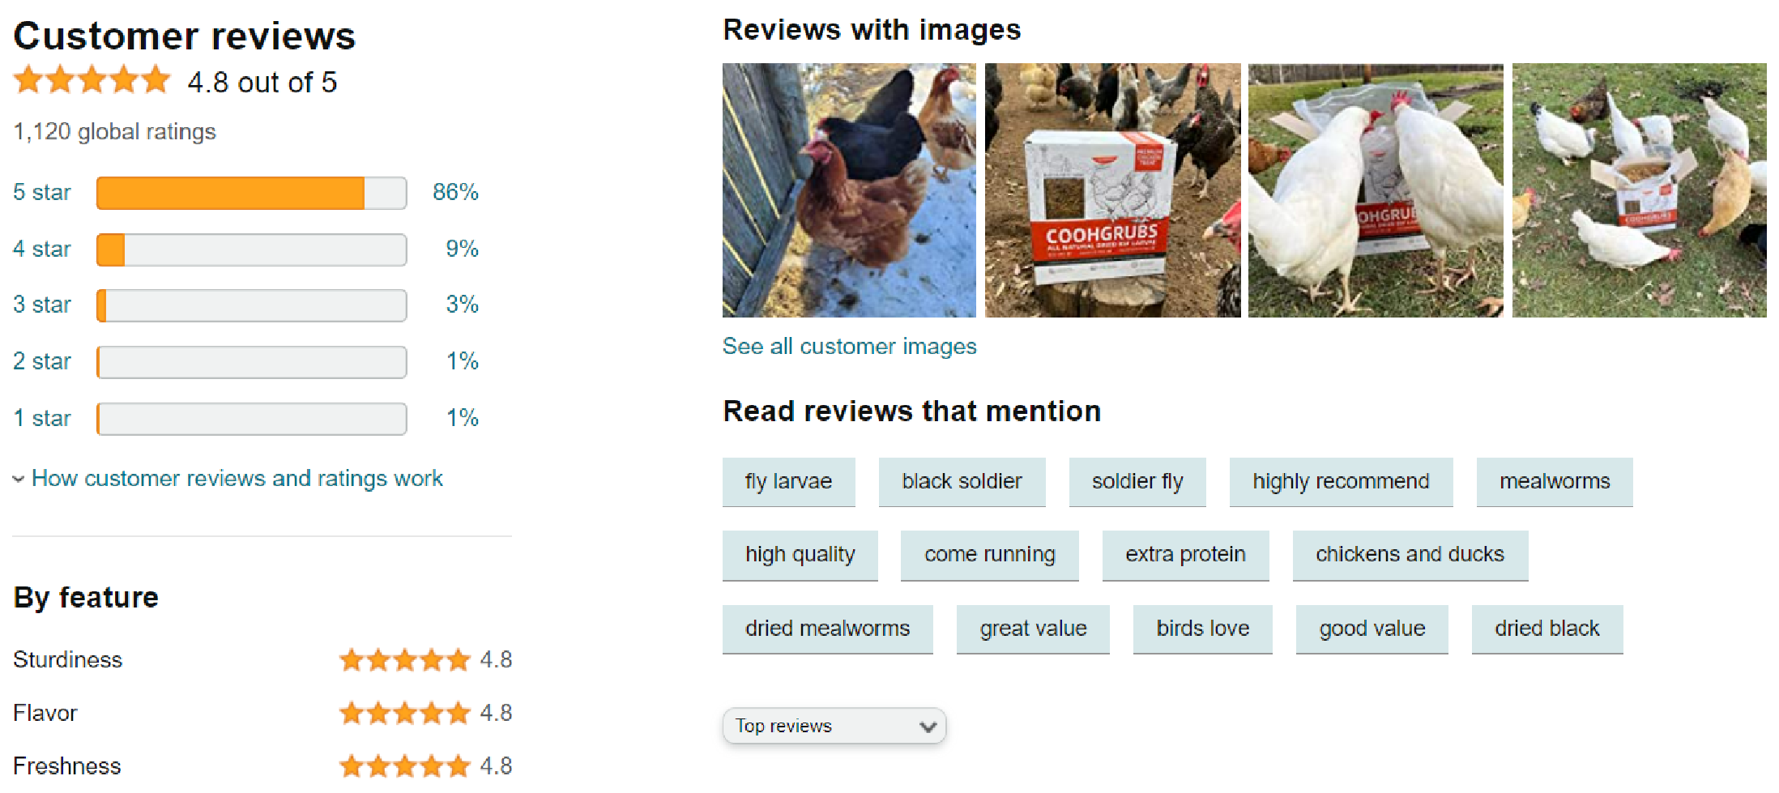Open See all customer images
The image size is (1779, 793).
(x=849, y=347)
